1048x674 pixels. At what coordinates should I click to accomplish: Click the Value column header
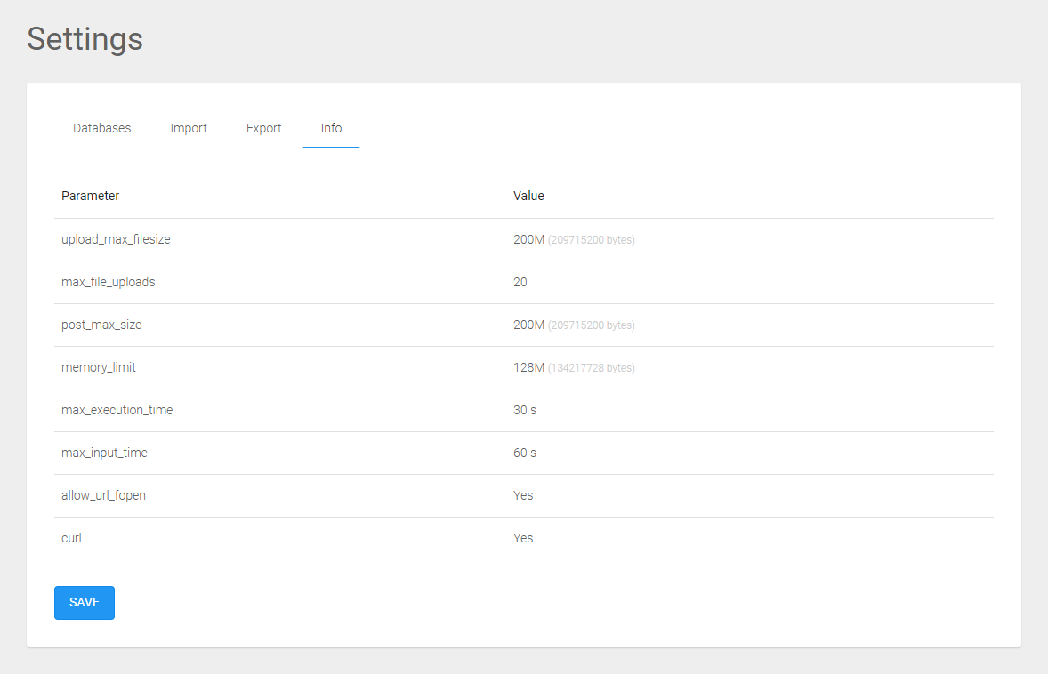coord(528,196)
